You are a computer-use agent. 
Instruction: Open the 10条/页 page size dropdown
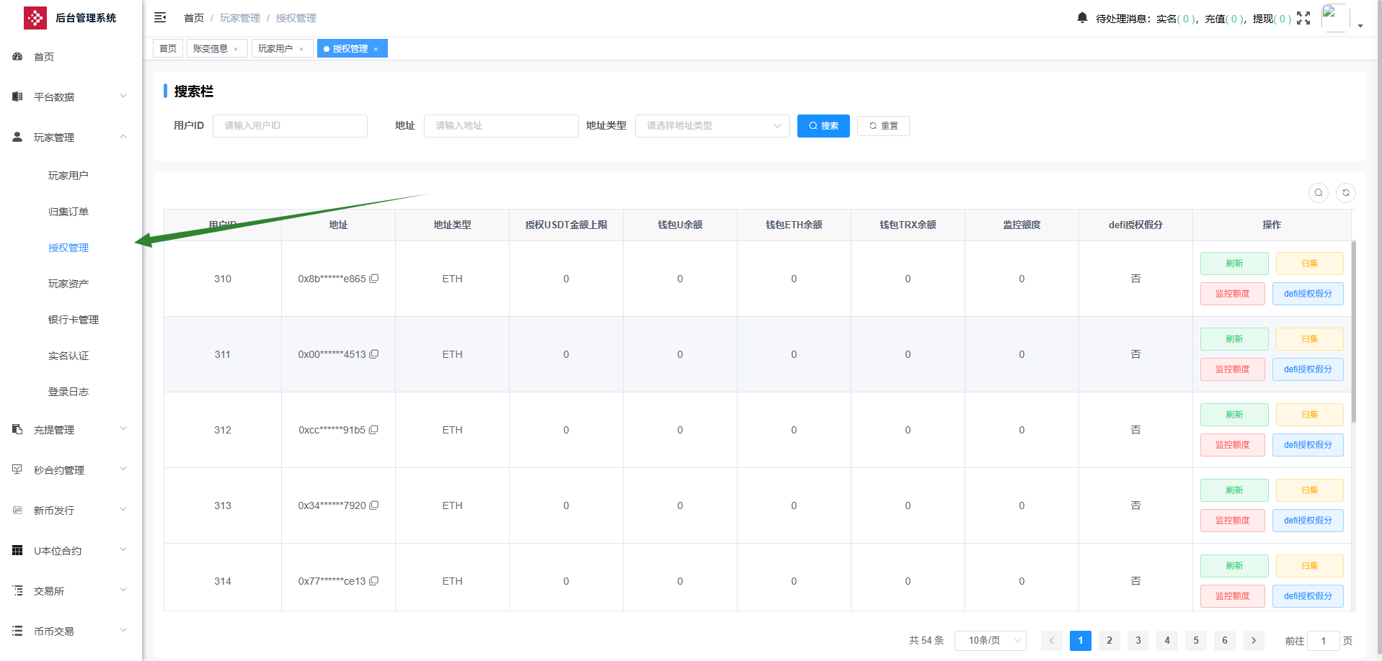(991, 640)
